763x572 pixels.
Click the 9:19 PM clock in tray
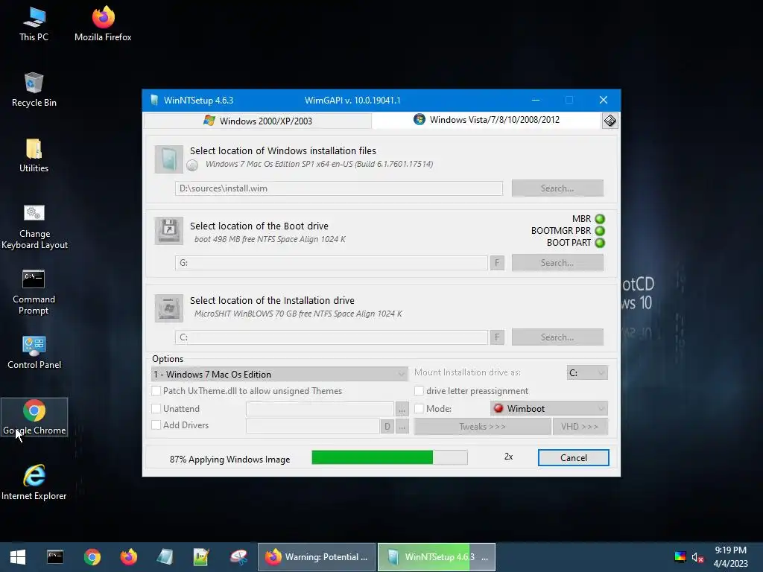tap(730, 550)
